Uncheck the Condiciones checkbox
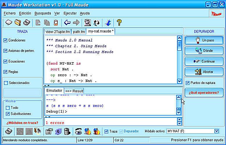Image resolution: width=226 pixels, height=145 pixels. (5, 40)
